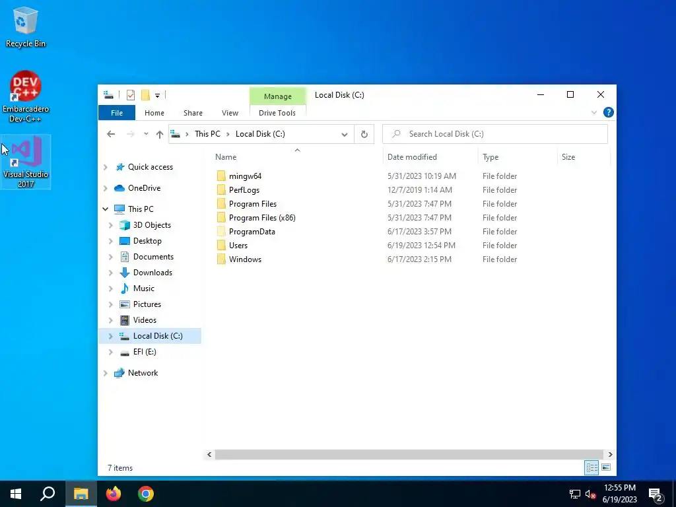676x507 pixels.
Task: Open the network tray icon
Action: click(x=575, y=494)
